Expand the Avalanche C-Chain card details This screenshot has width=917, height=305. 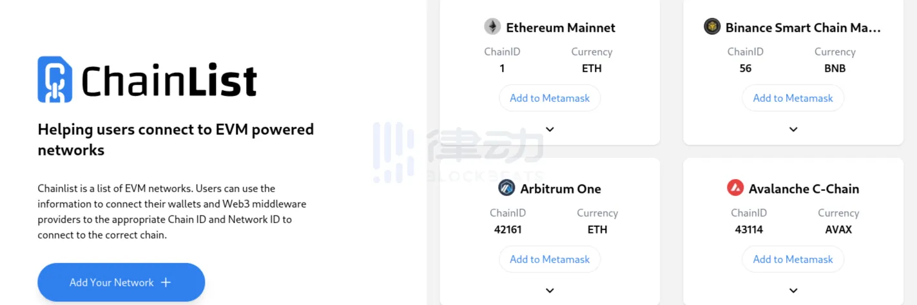(x=793, y=291)
